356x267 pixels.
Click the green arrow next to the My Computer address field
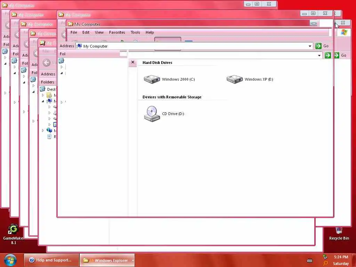[318, 46]
